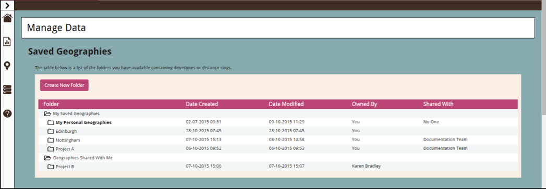Click the Saved Geographies heading
This screenshot has width=546, height=189.
pos(70,52)
